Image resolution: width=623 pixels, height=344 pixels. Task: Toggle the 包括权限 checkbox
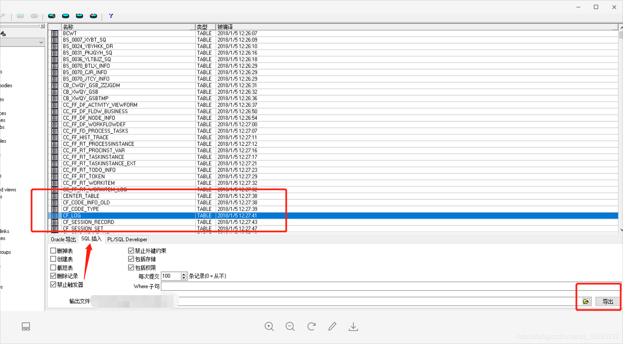click(131, 267)
